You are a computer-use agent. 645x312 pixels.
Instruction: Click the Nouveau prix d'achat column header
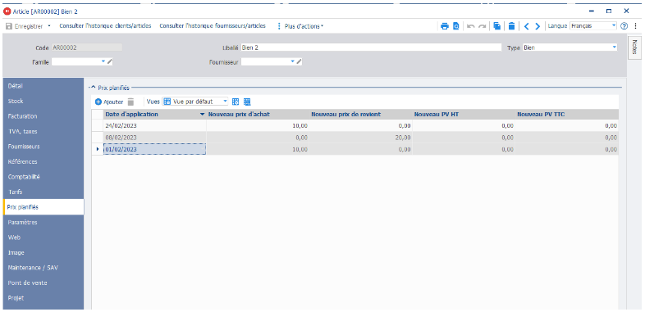click(x=258, y=115)
